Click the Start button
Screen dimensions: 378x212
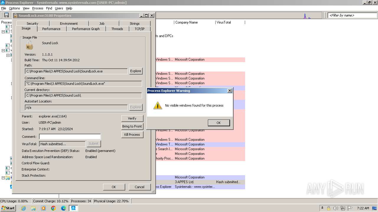click(x=8, y=208)
